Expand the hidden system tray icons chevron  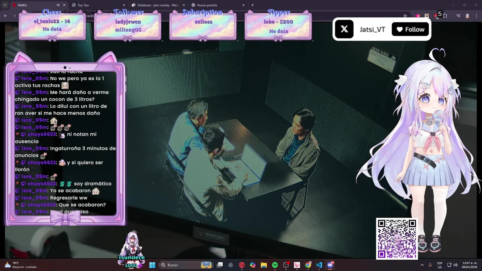pos(422,265)
